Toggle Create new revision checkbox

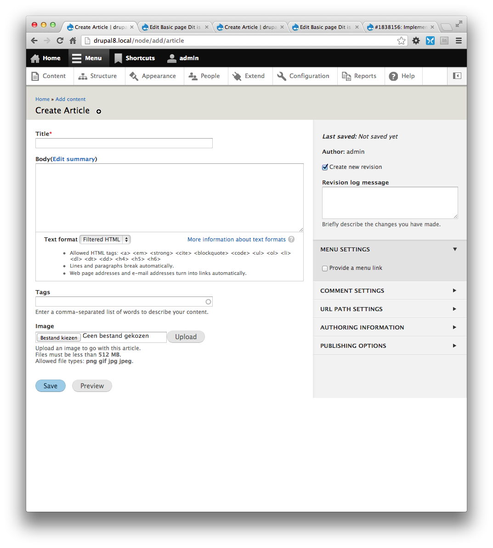coord(325,167)
